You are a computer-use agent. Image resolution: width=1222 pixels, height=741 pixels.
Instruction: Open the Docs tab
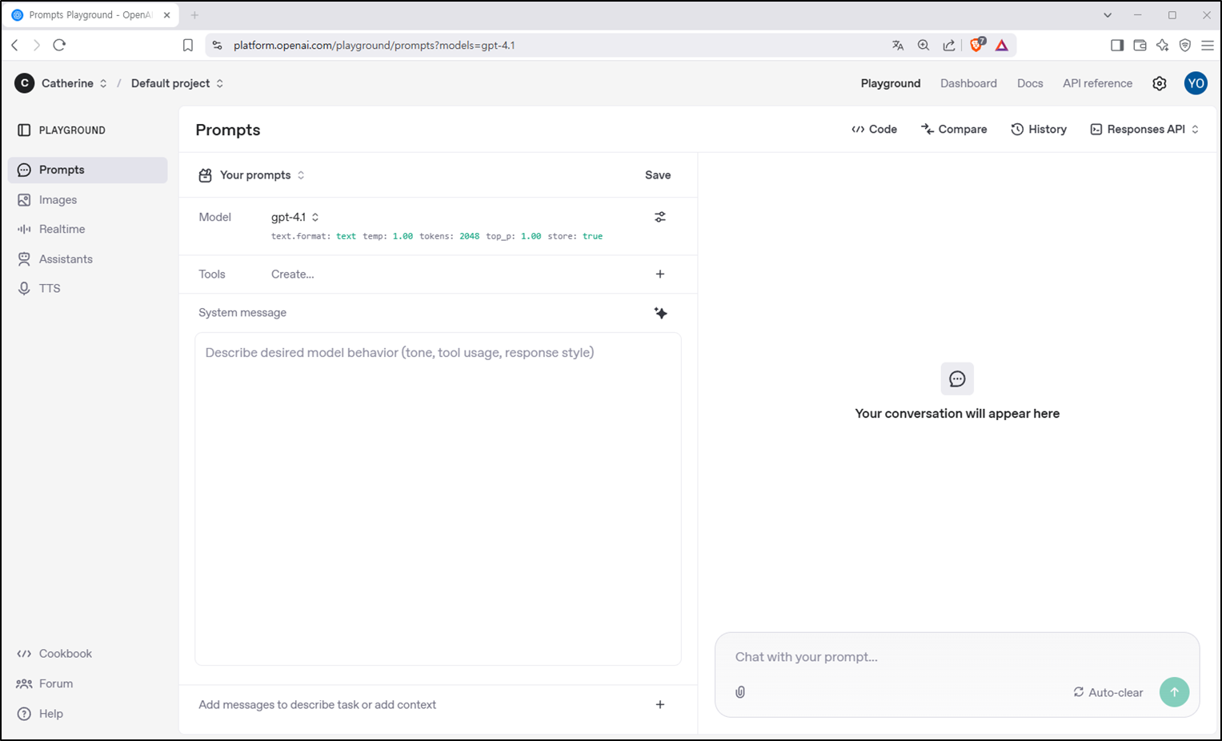1030,83
